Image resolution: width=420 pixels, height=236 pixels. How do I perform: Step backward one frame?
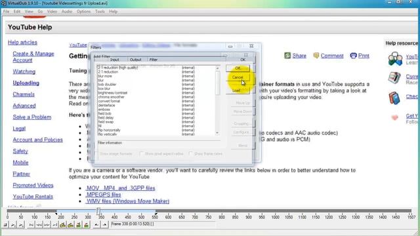pos(39,225)
